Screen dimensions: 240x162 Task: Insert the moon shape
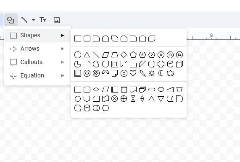pos(161,73)
